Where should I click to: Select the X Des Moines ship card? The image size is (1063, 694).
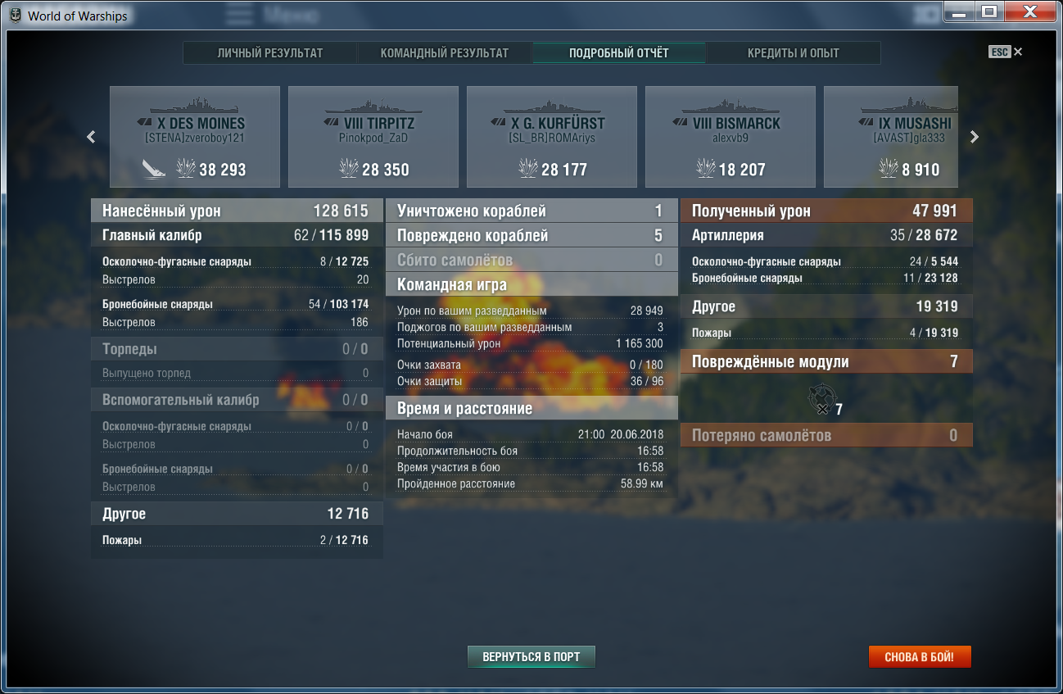195,137
